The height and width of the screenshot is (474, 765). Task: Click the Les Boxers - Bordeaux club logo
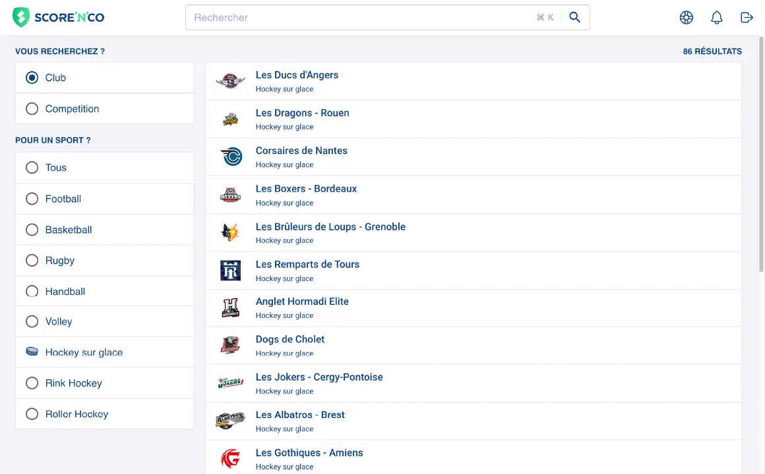click(x=230, y=195)
